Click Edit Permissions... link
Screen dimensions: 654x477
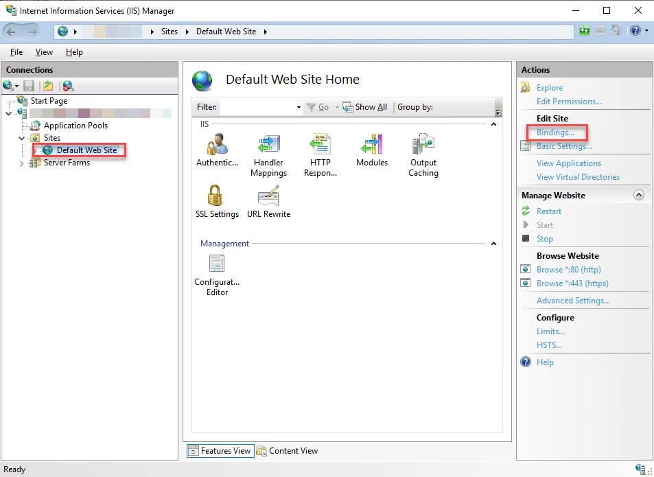click(x=569, y=102)
